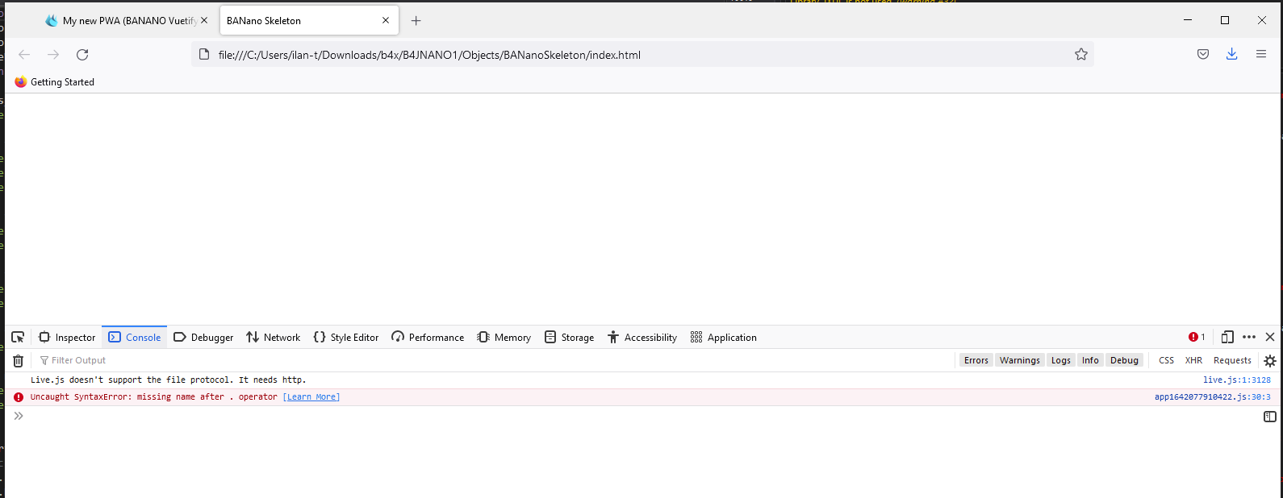Toggle the CSS filter

coord(1167,360)
